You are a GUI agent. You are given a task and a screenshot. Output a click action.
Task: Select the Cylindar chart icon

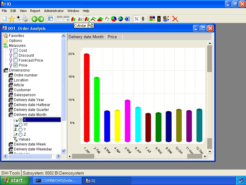coord(87,19)
